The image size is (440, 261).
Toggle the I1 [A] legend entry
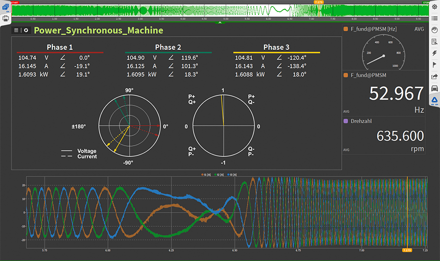[206, 174]
